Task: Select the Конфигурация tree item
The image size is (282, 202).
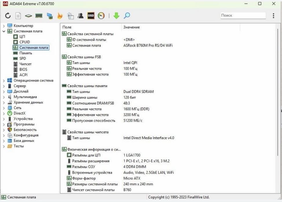Action: click(x=26, y=135)
